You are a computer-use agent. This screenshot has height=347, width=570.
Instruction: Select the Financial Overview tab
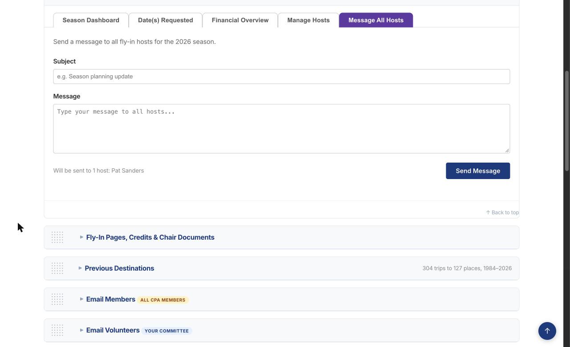[240, 20]
